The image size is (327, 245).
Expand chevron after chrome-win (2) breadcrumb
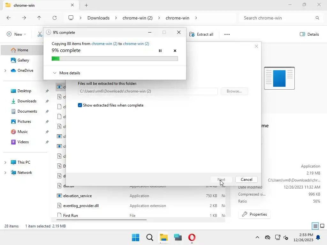pos(159,18)
